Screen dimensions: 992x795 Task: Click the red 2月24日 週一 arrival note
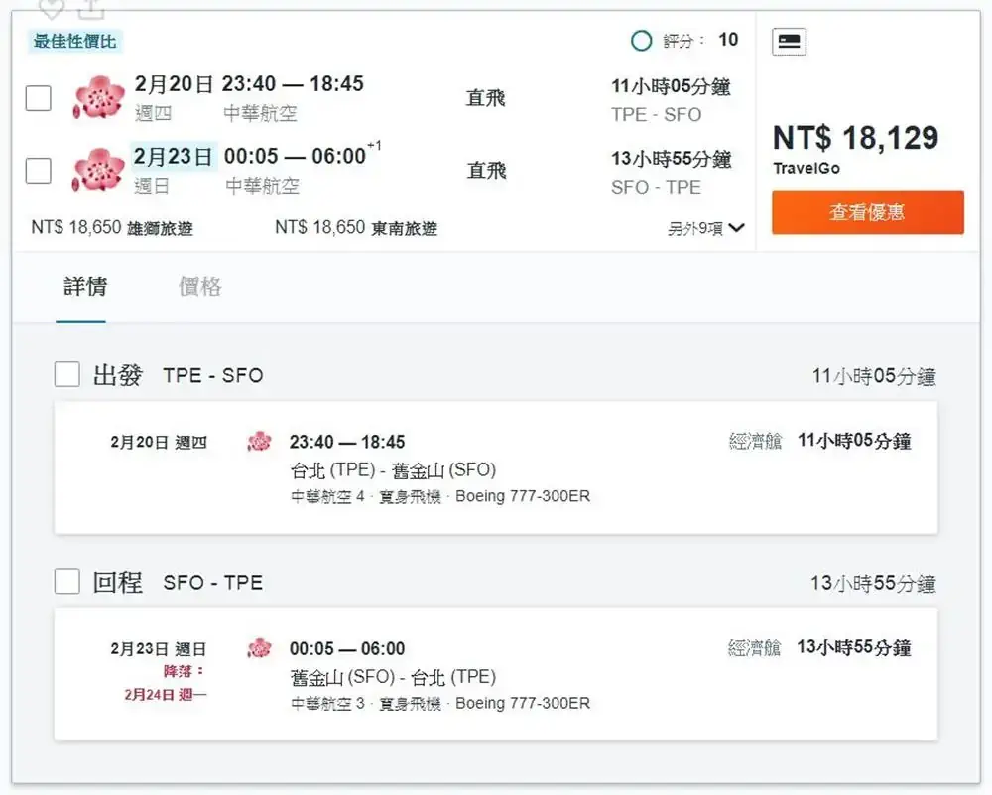(165, 695)
